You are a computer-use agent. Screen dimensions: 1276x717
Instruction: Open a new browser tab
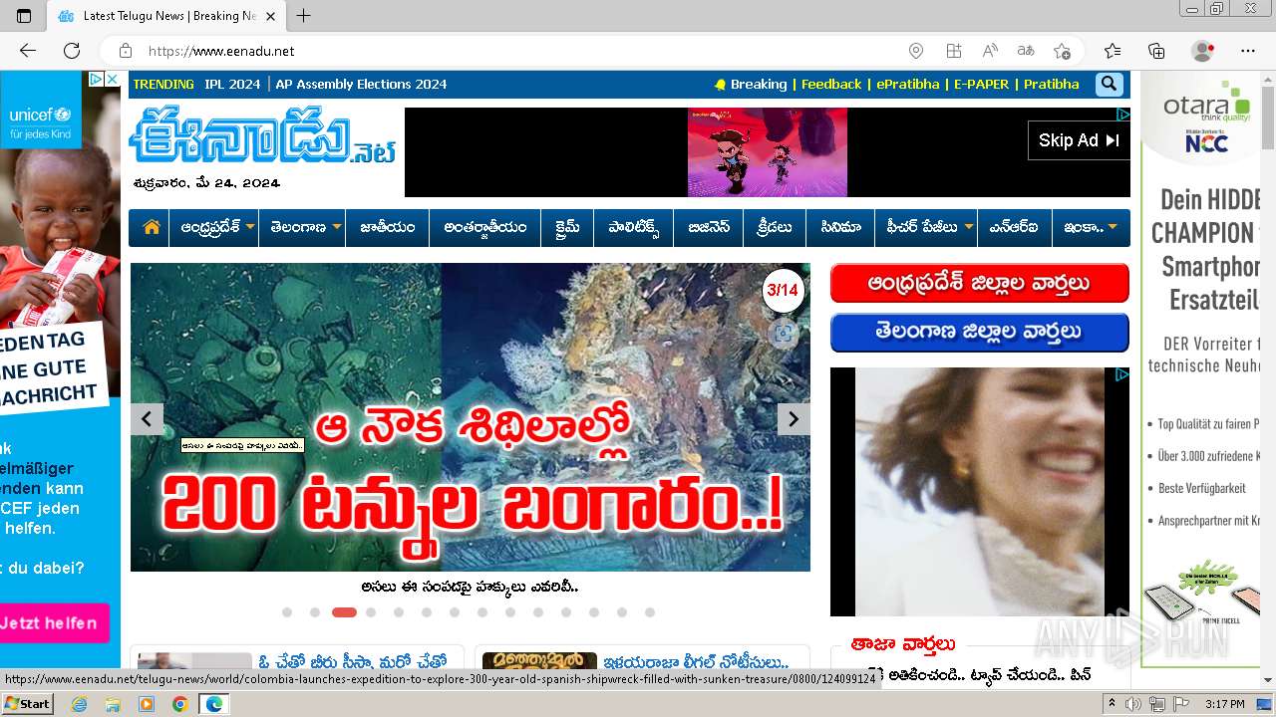click(304, 16)
